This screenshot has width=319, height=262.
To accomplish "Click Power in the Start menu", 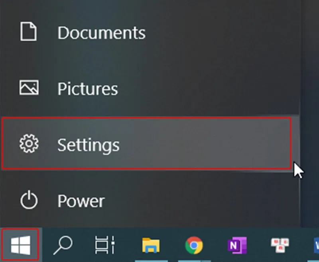I will tap(81, 201).
